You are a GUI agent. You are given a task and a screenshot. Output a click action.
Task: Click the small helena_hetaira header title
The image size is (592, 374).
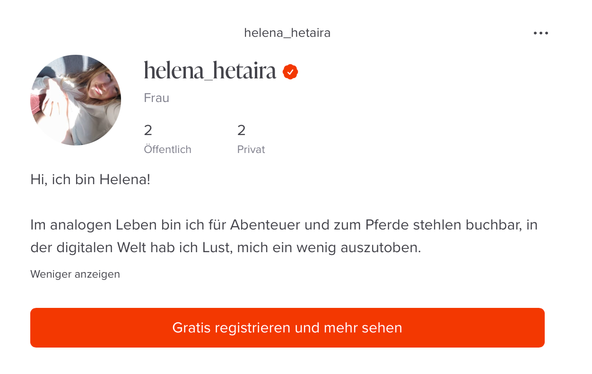point(287,33)
